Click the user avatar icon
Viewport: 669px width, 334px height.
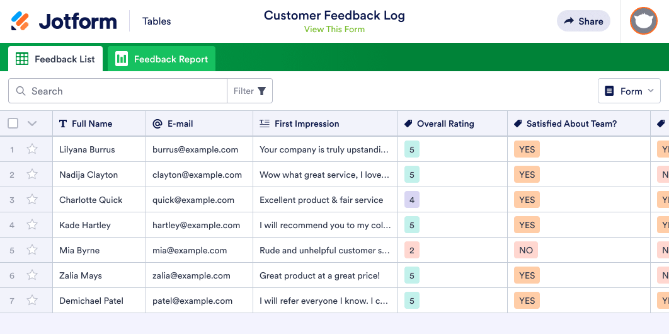643,21
